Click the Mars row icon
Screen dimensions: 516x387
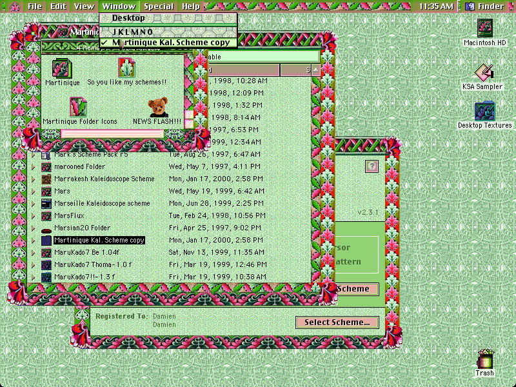(46, 191)
